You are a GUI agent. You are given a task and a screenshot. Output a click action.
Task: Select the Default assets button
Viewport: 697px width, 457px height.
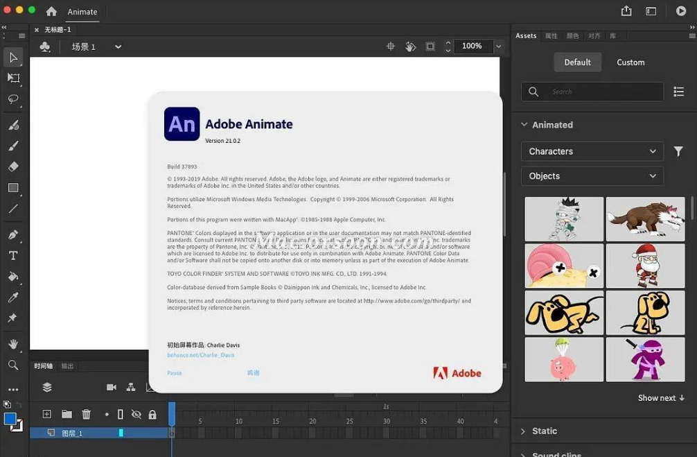(x=577, y=62)
